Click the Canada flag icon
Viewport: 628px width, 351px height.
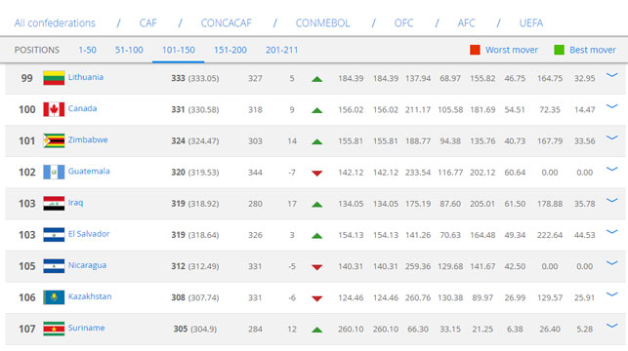(x=54, y=109)
